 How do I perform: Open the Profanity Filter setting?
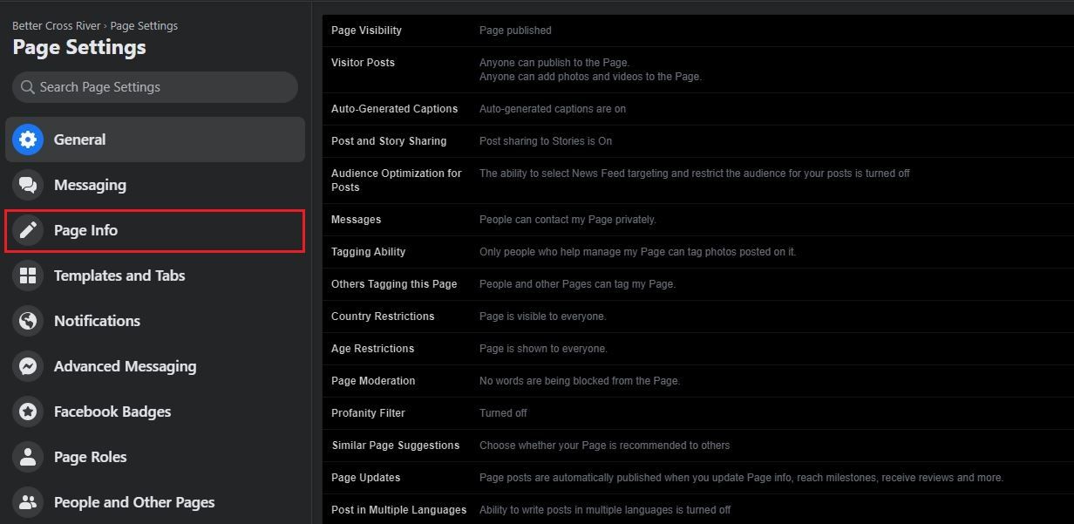tap(698, 413)
